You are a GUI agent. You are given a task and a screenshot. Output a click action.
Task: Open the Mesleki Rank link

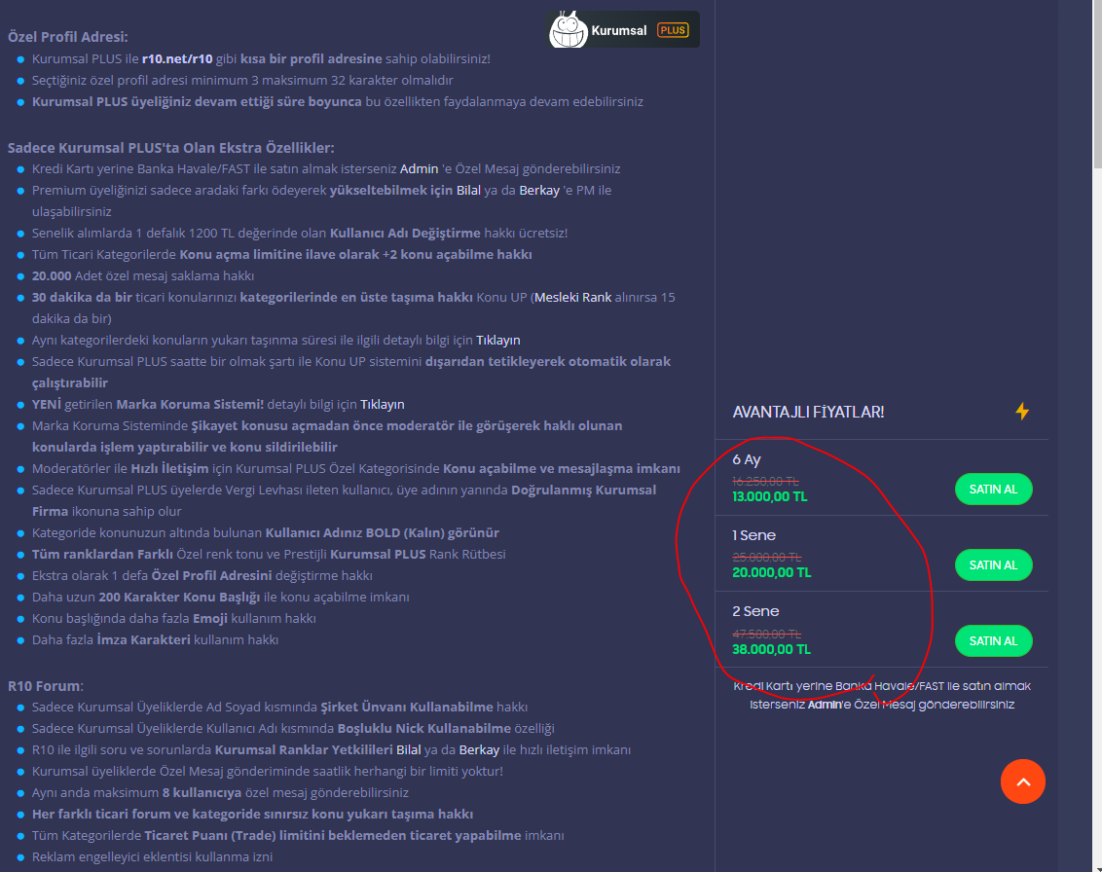pyautogui.click(x=572, y=297)
